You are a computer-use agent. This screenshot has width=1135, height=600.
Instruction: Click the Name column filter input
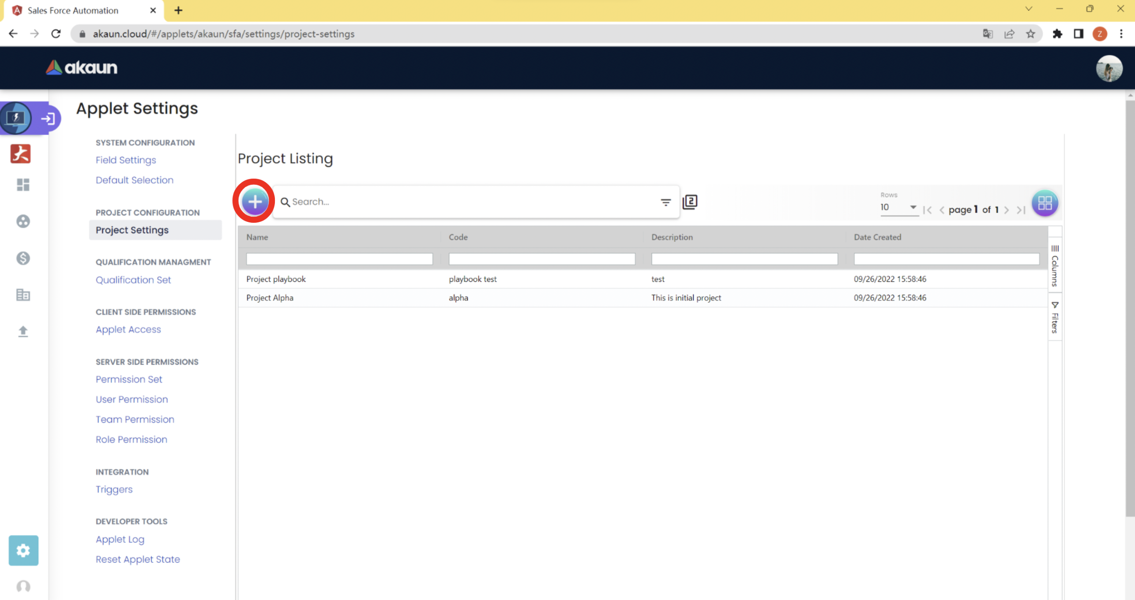[339, 259]
